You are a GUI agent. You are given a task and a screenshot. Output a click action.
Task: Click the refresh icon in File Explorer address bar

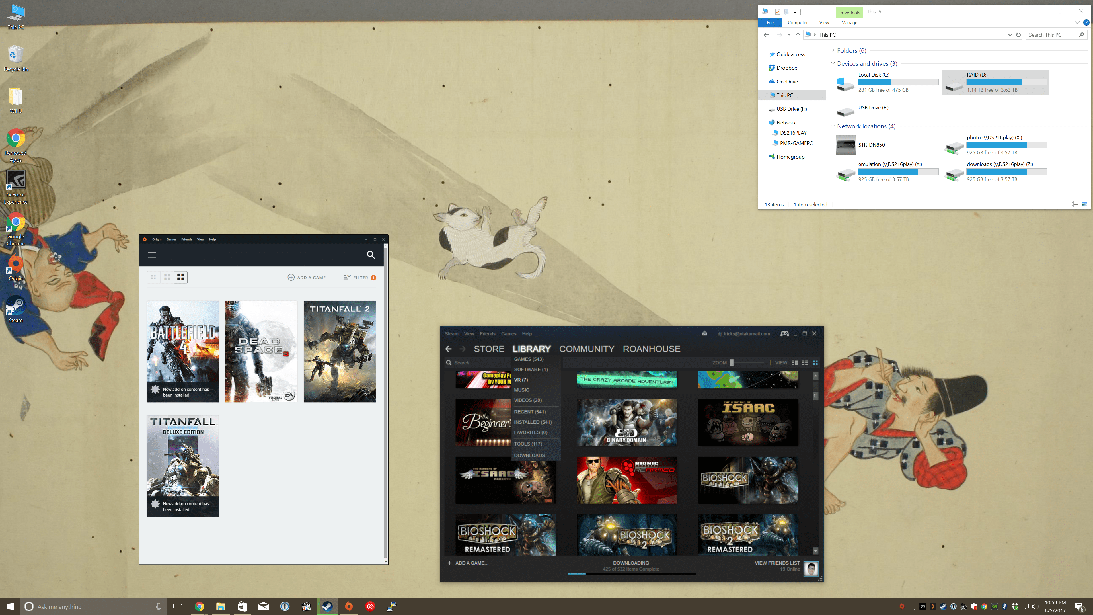(x=1018, y=35)
